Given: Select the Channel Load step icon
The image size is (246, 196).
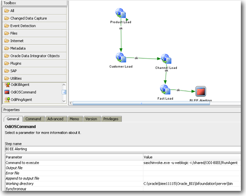Looking at the screenshot, I should 166,59.
